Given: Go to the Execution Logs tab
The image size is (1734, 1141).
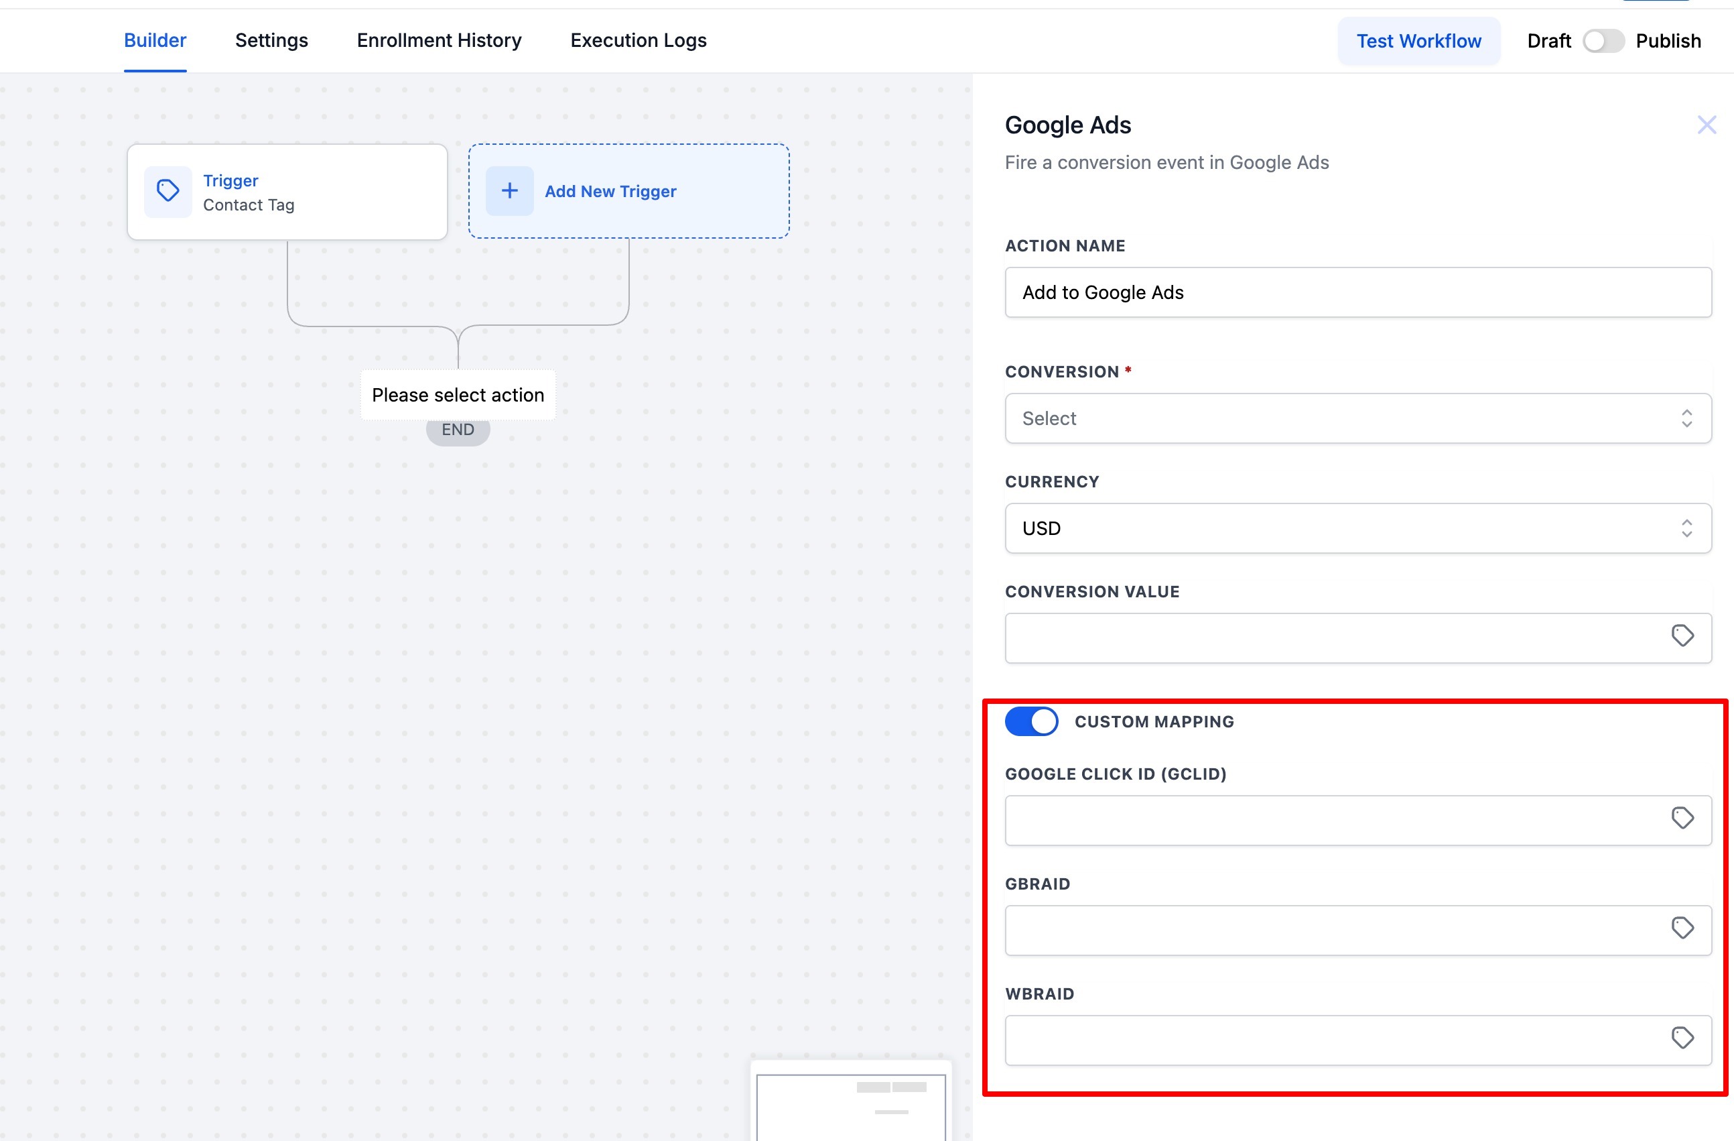Looking at the screenshot, I should [639, 41].
